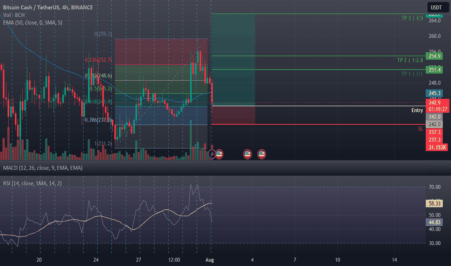Viewport: 451px width, 266px height.
Task: Click the SL stop-loss label
Action: click(421, 129)
